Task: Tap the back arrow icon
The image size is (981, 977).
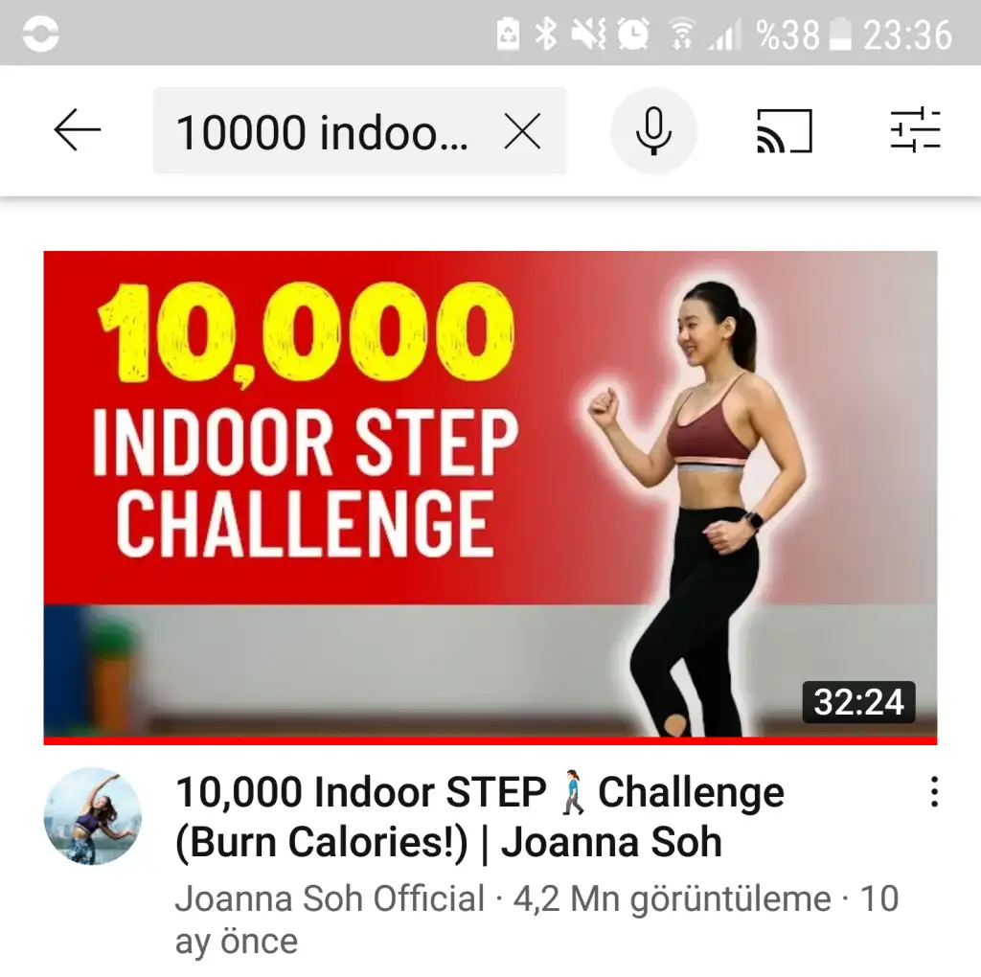Action: point(77,130)
